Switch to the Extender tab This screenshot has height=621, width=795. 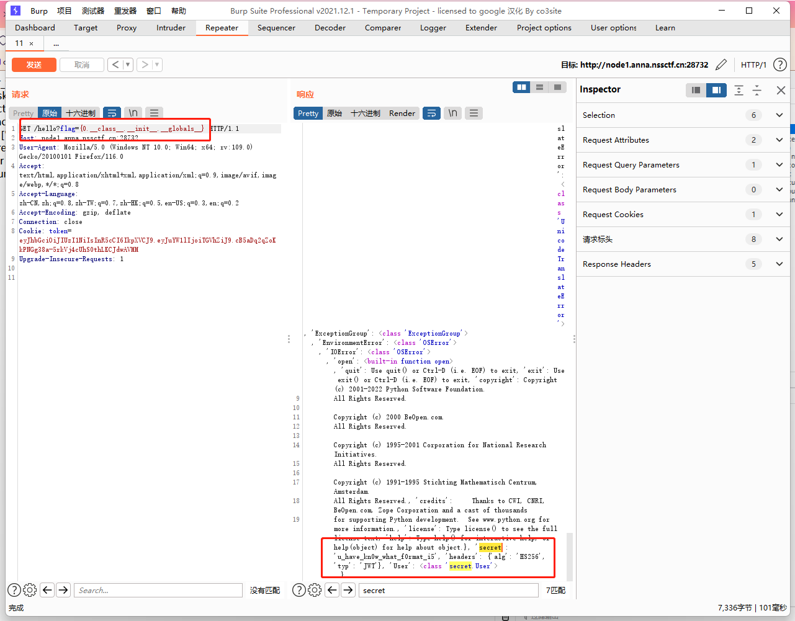click(x=481, y=28)
